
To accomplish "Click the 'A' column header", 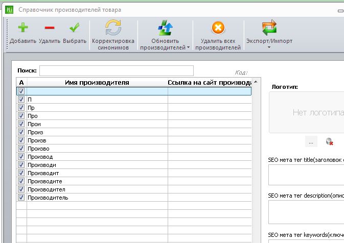I will tap(21, 82).
